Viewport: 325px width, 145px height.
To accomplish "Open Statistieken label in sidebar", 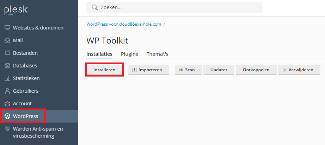I will (x=26, y=78).
